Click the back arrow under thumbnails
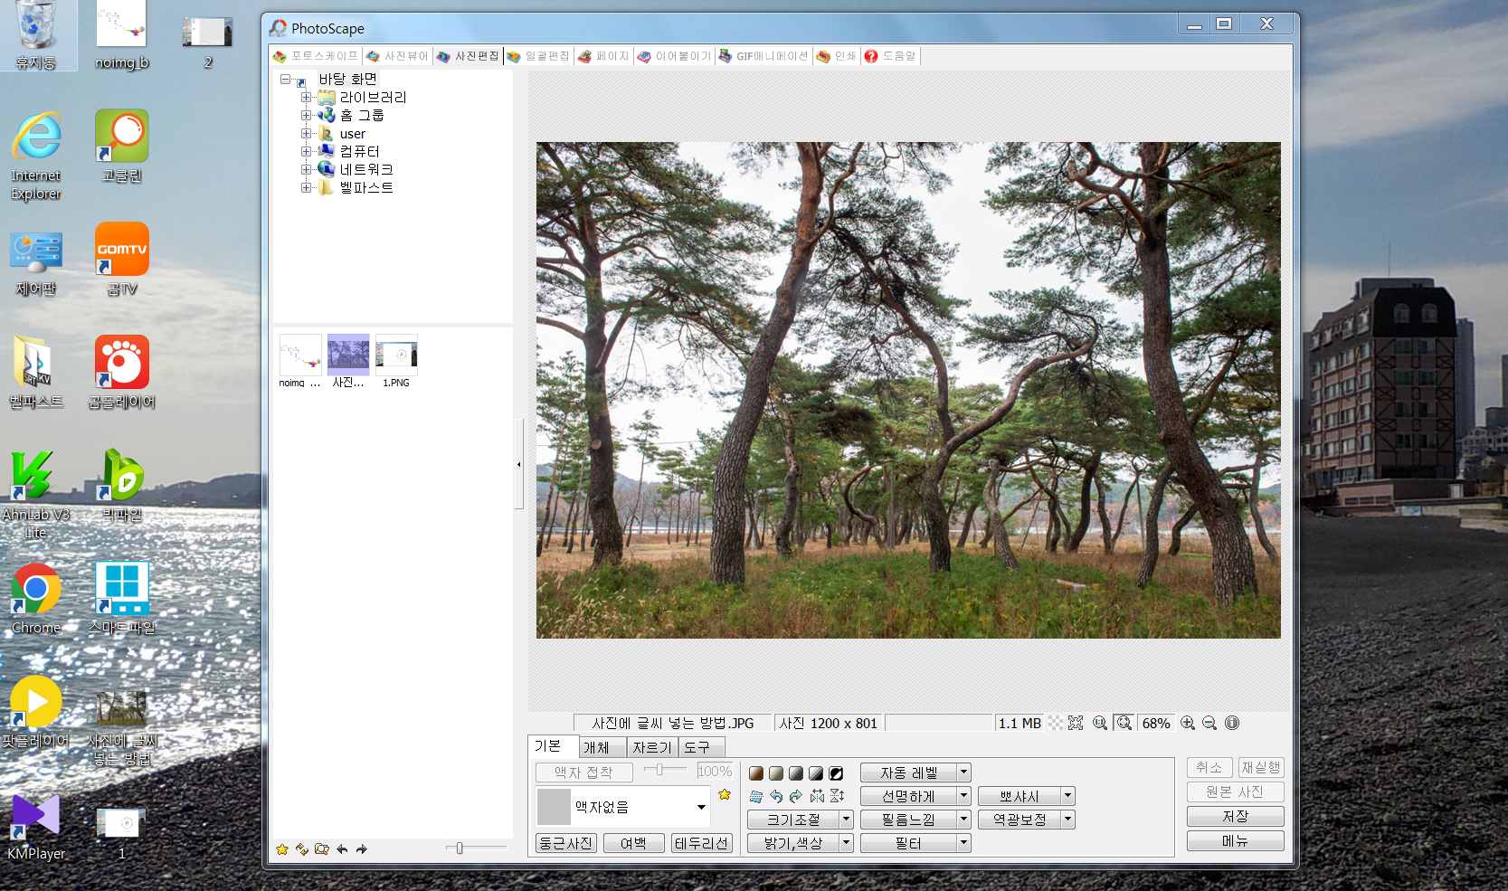This screenshot has width=1508, height=891. 342,849
